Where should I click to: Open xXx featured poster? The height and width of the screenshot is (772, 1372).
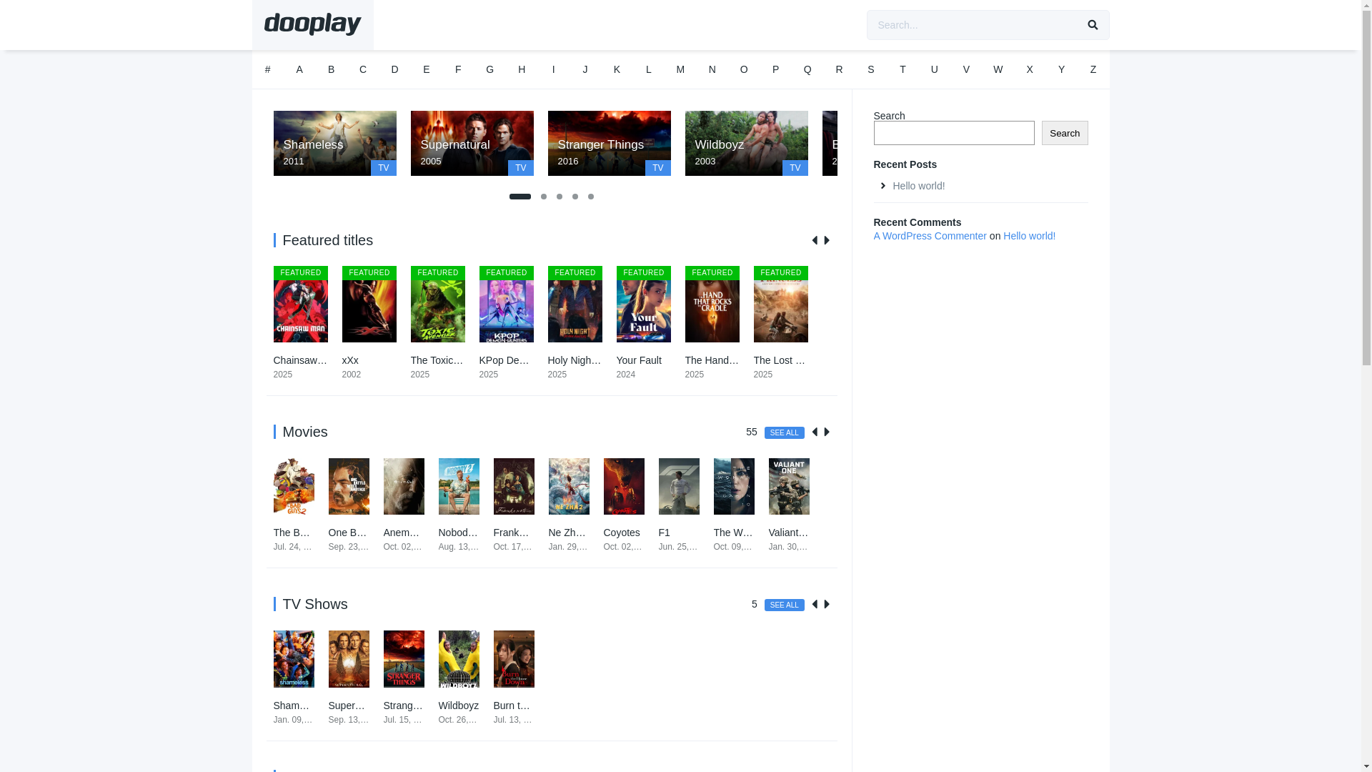coord(369,305)
